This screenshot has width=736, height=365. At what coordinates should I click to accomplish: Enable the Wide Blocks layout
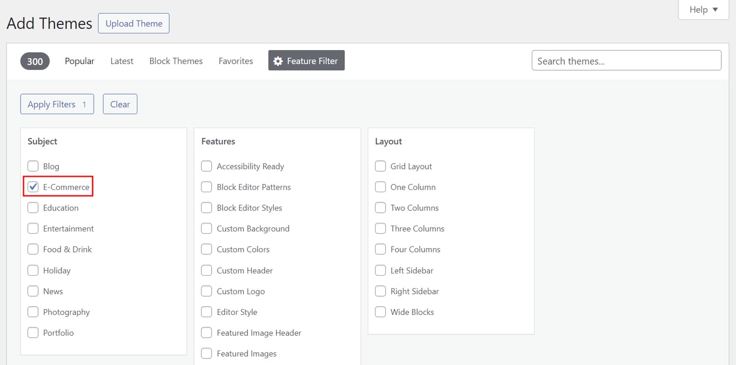point(380,312)
